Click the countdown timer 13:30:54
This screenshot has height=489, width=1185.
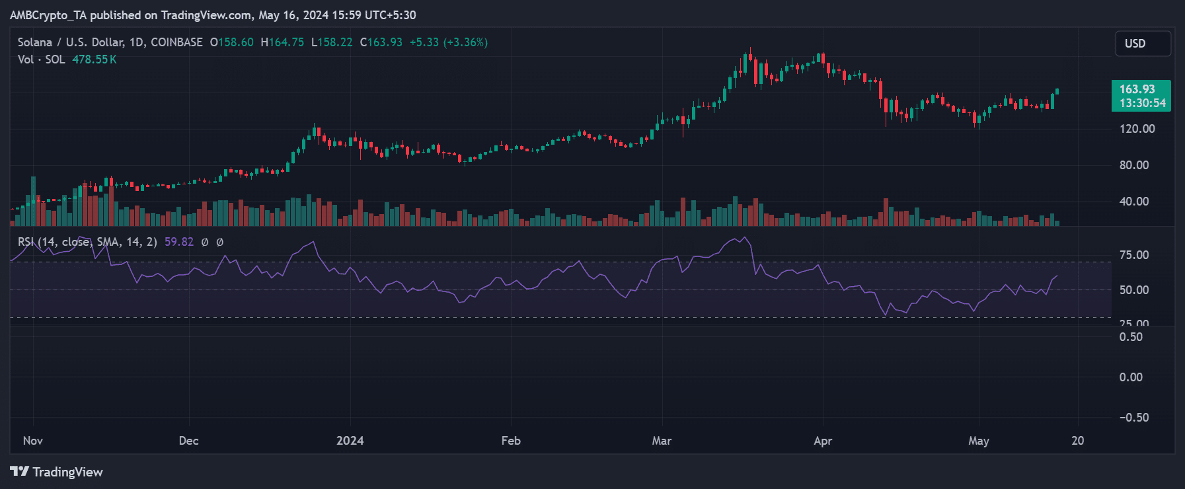pyautogui.click(x=1142, y=103)
